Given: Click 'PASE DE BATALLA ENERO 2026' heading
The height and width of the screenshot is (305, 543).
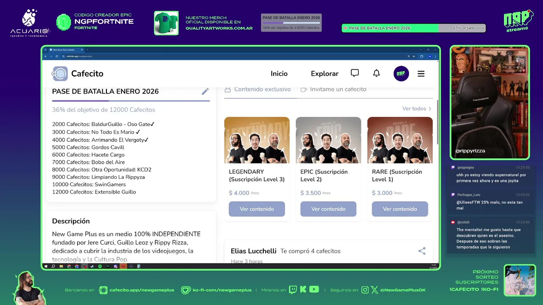Looking at the screenshot, I should point(106,91).
